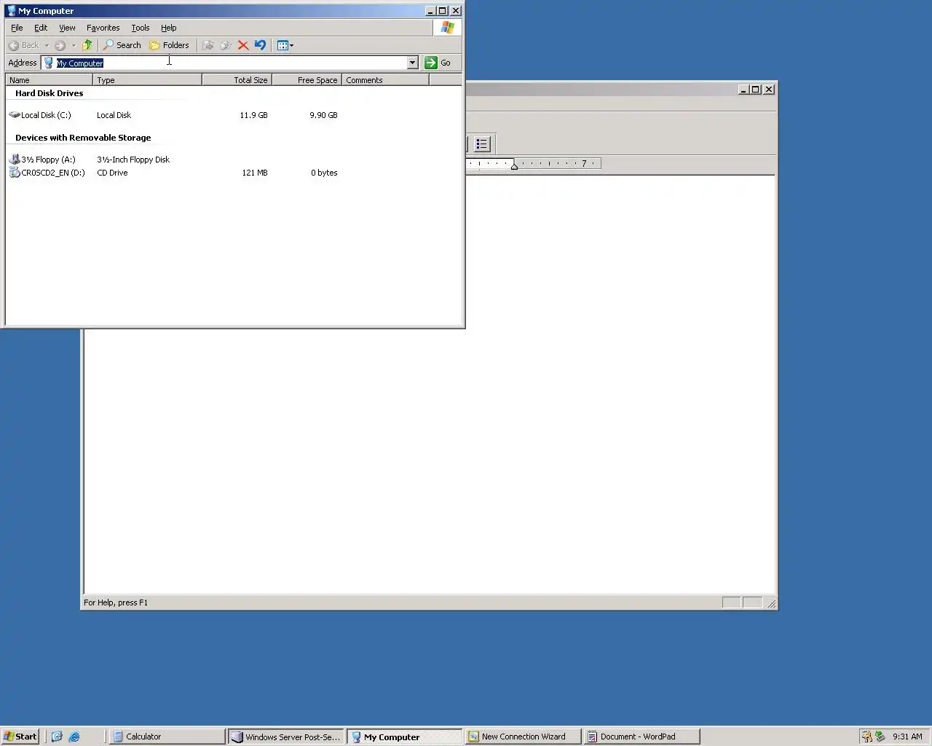Toggle bullet list in WordPad toolbar
Viewport: 932px width, 746px height.
coord(481,144)
